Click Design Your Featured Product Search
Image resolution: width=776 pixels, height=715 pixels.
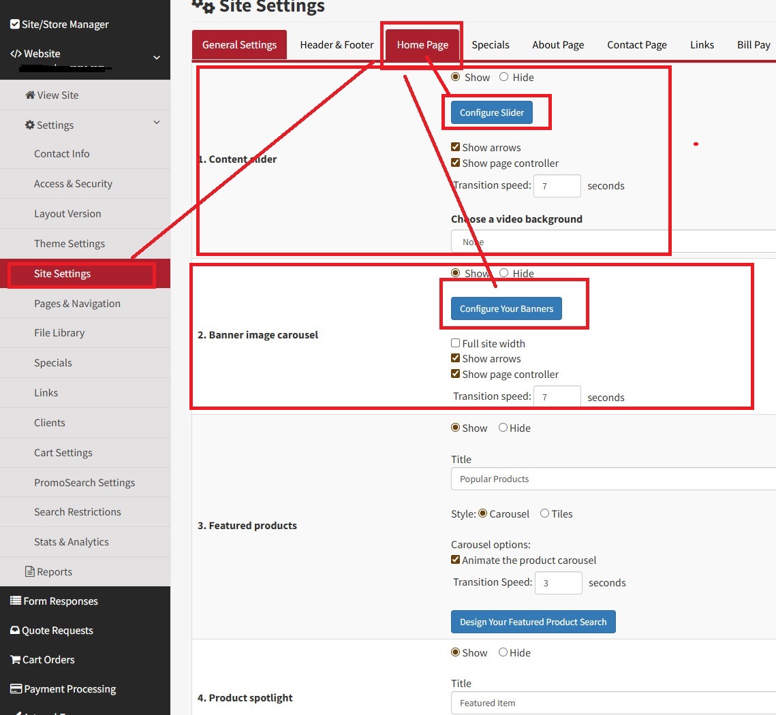[533, 622]
